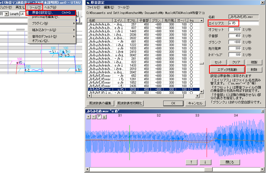Open the note-type combo box arrow in UTAU toolbar
The image size is (266, 173).
point(6,14)
